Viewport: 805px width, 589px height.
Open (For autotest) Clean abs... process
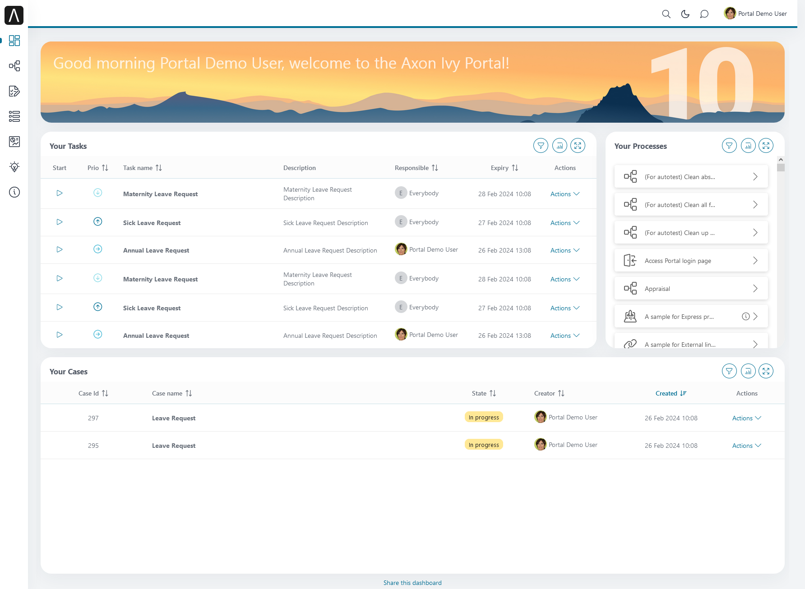pyautogui.click(x=691, y=177)
